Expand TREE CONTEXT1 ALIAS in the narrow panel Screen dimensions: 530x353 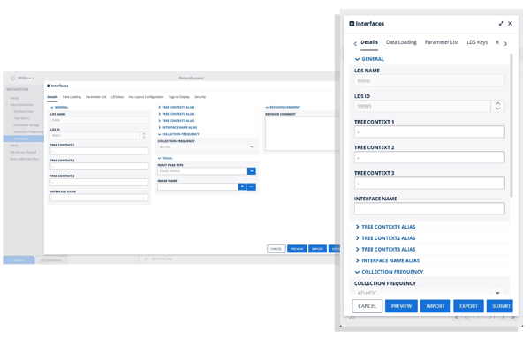pos(385,227)
